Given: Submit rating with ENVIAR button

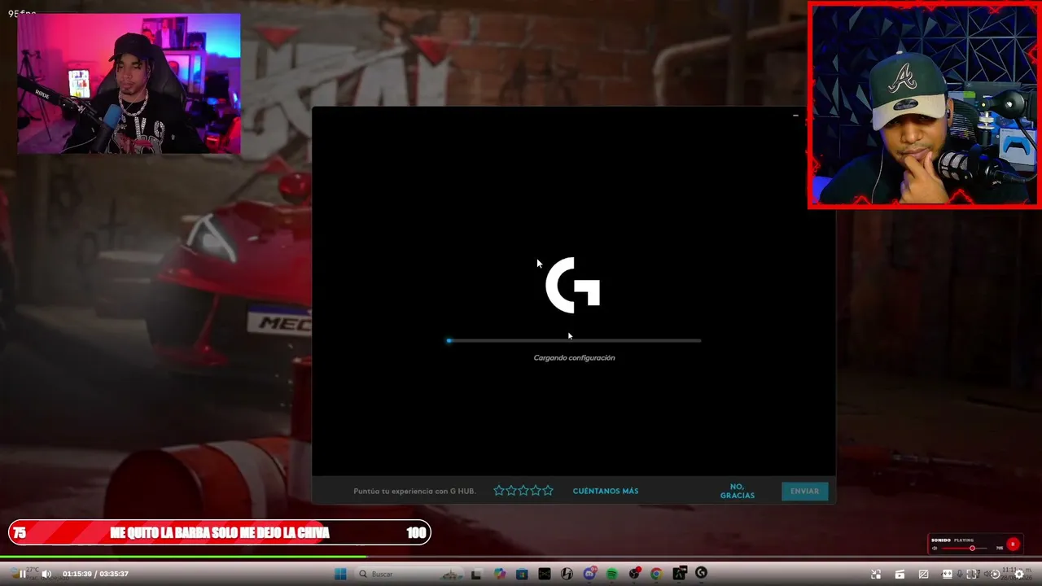Looking at the screenshot, I should point(804,491).
